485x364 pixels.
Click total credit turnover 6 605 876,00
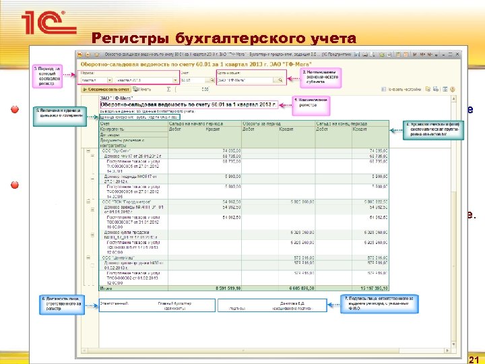[x=302, y=289]
